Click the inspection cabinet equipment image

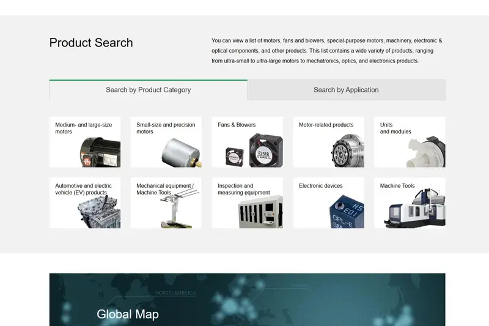pyautogui.click(x=260, y=212)
